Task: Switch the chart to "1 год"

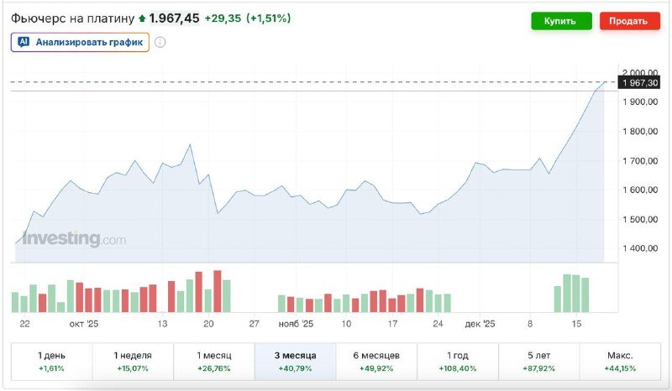Action: [458, 361]
